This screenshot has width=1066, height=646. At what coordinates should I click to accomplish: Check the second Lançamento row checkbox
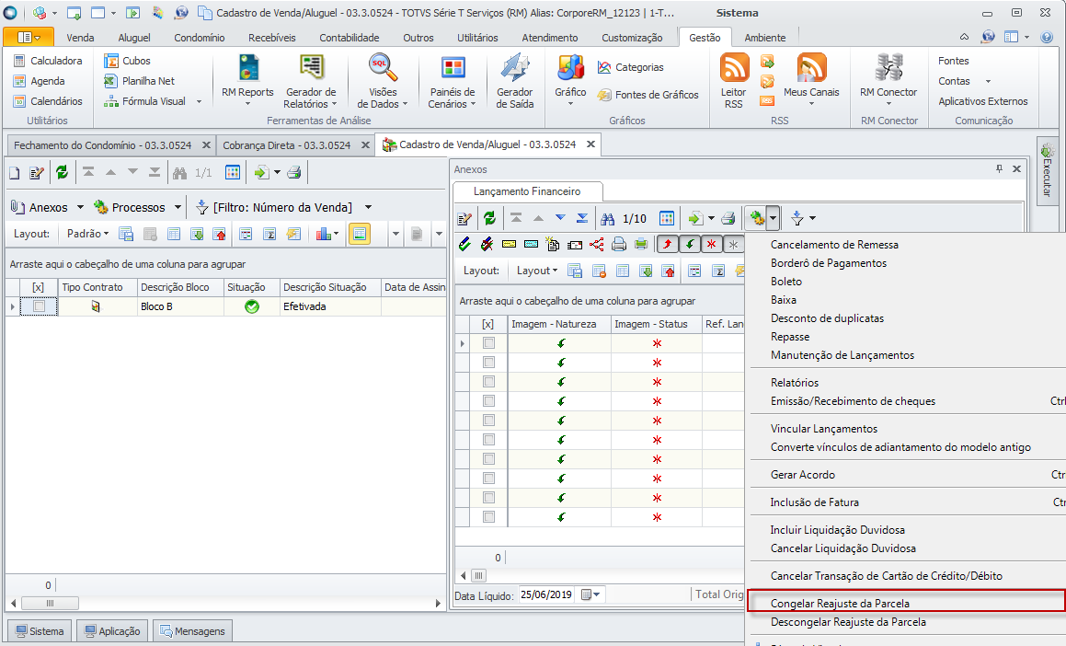(x=488, y=363)
